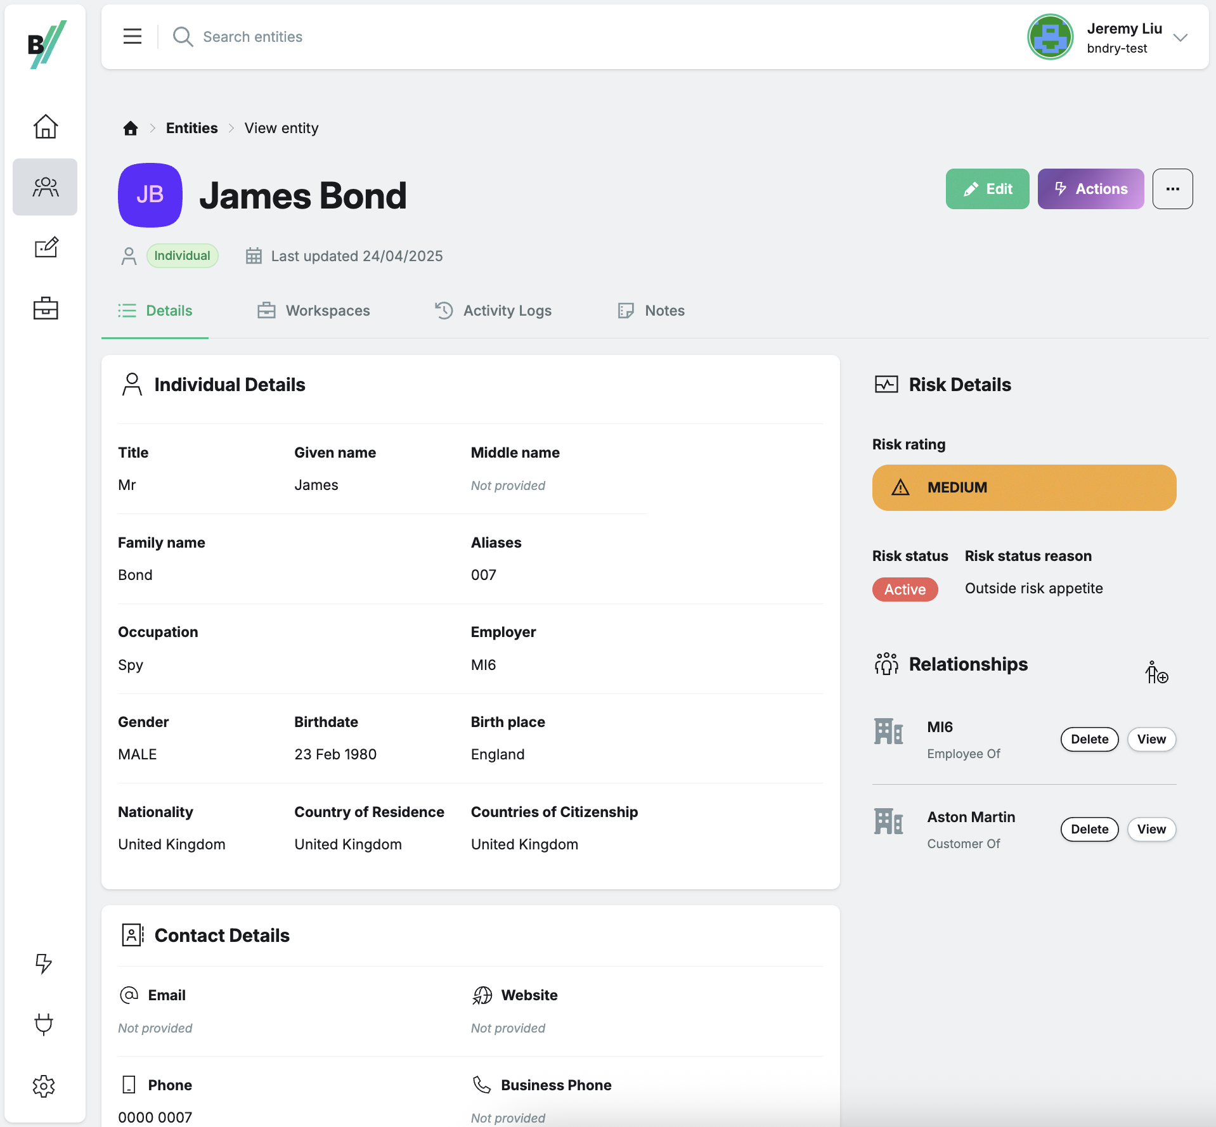Click View entity breadcrumb
Screen dimensions: 1216x1127
(281, 128)
